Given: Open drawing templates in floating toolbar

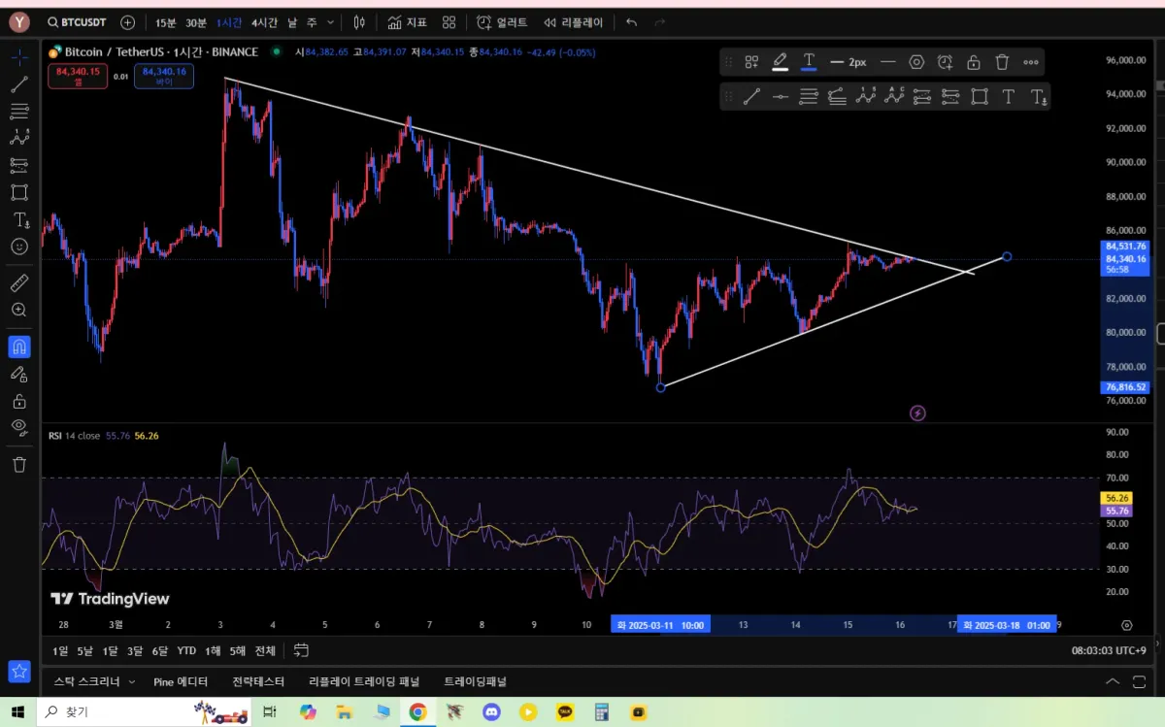Looking at the screenshot, I should click(x=751, y=62).
